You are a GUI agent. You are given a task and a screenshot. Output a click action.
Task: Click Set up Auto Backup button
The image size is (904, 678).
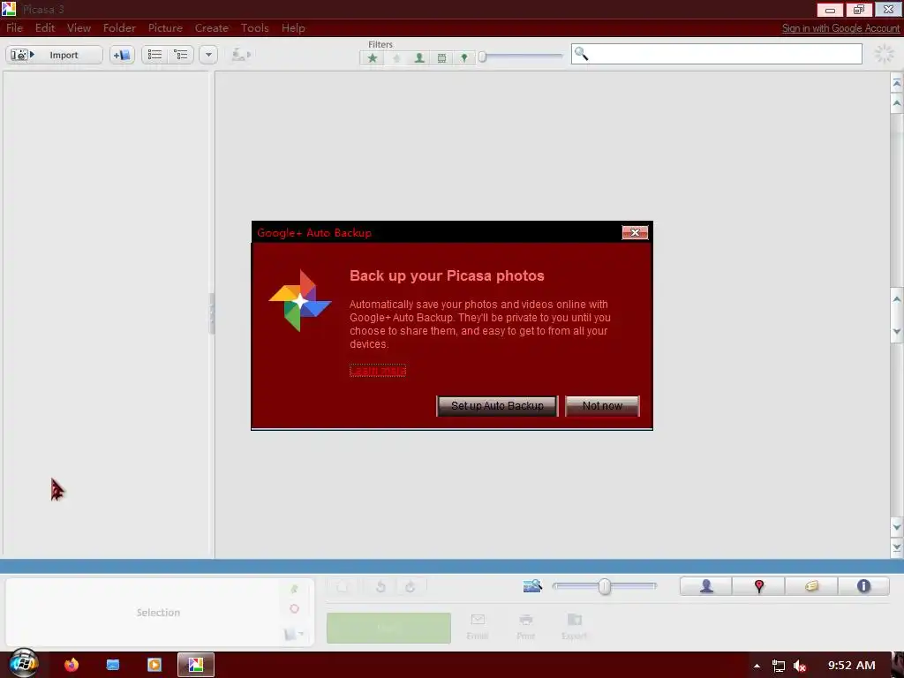tap(497, 406)
